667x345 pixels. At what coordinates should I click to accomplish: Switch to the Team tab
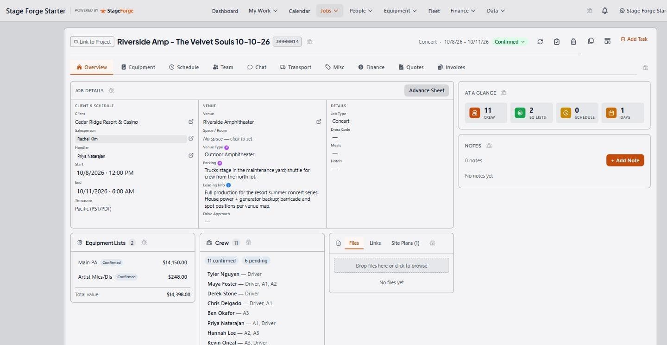click(223, 67)
